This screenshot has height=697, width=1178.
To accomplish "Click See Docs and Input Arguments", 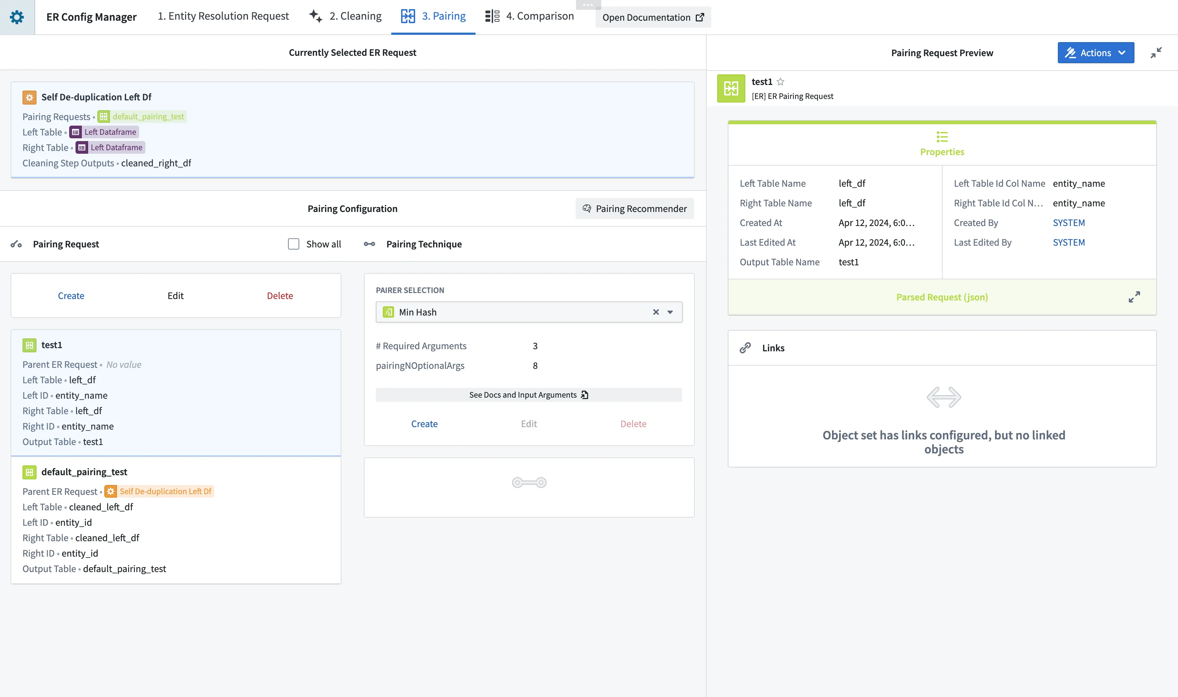I will (x=529, y=395).
